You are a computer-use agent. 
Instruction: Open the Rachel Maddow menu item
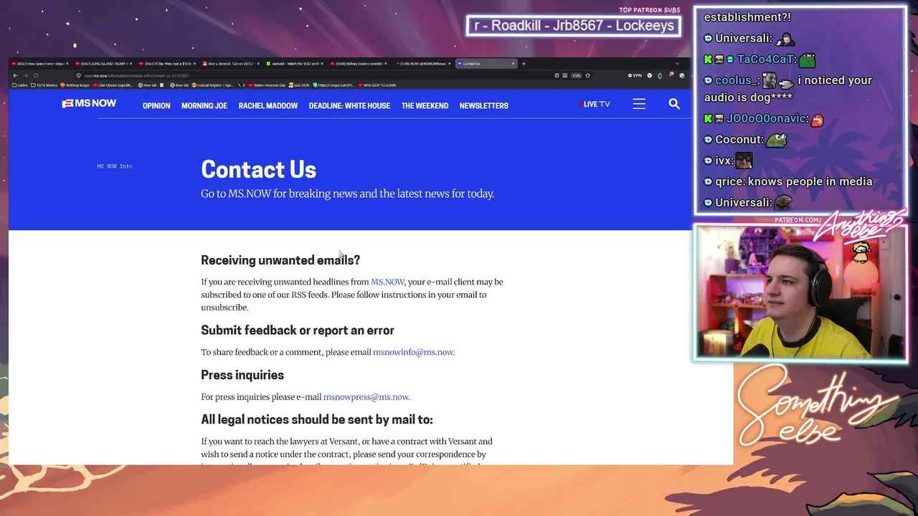[x=268, y=105]
